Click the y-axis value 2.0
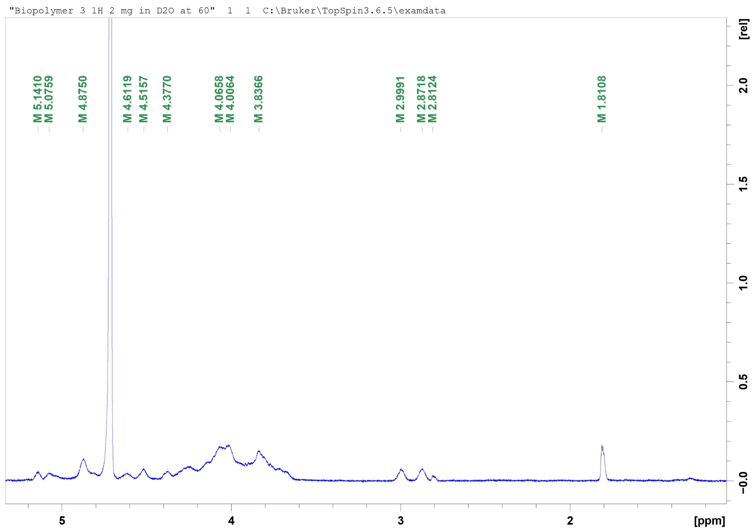Screen dimensions: 754x532 (x=743, y=86)
